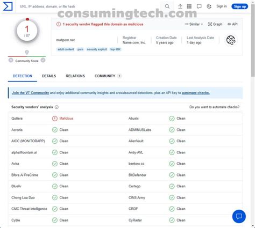255x228 pixels.
Task: Click the VirusTotal logo icon
Action: pos(8,6)
